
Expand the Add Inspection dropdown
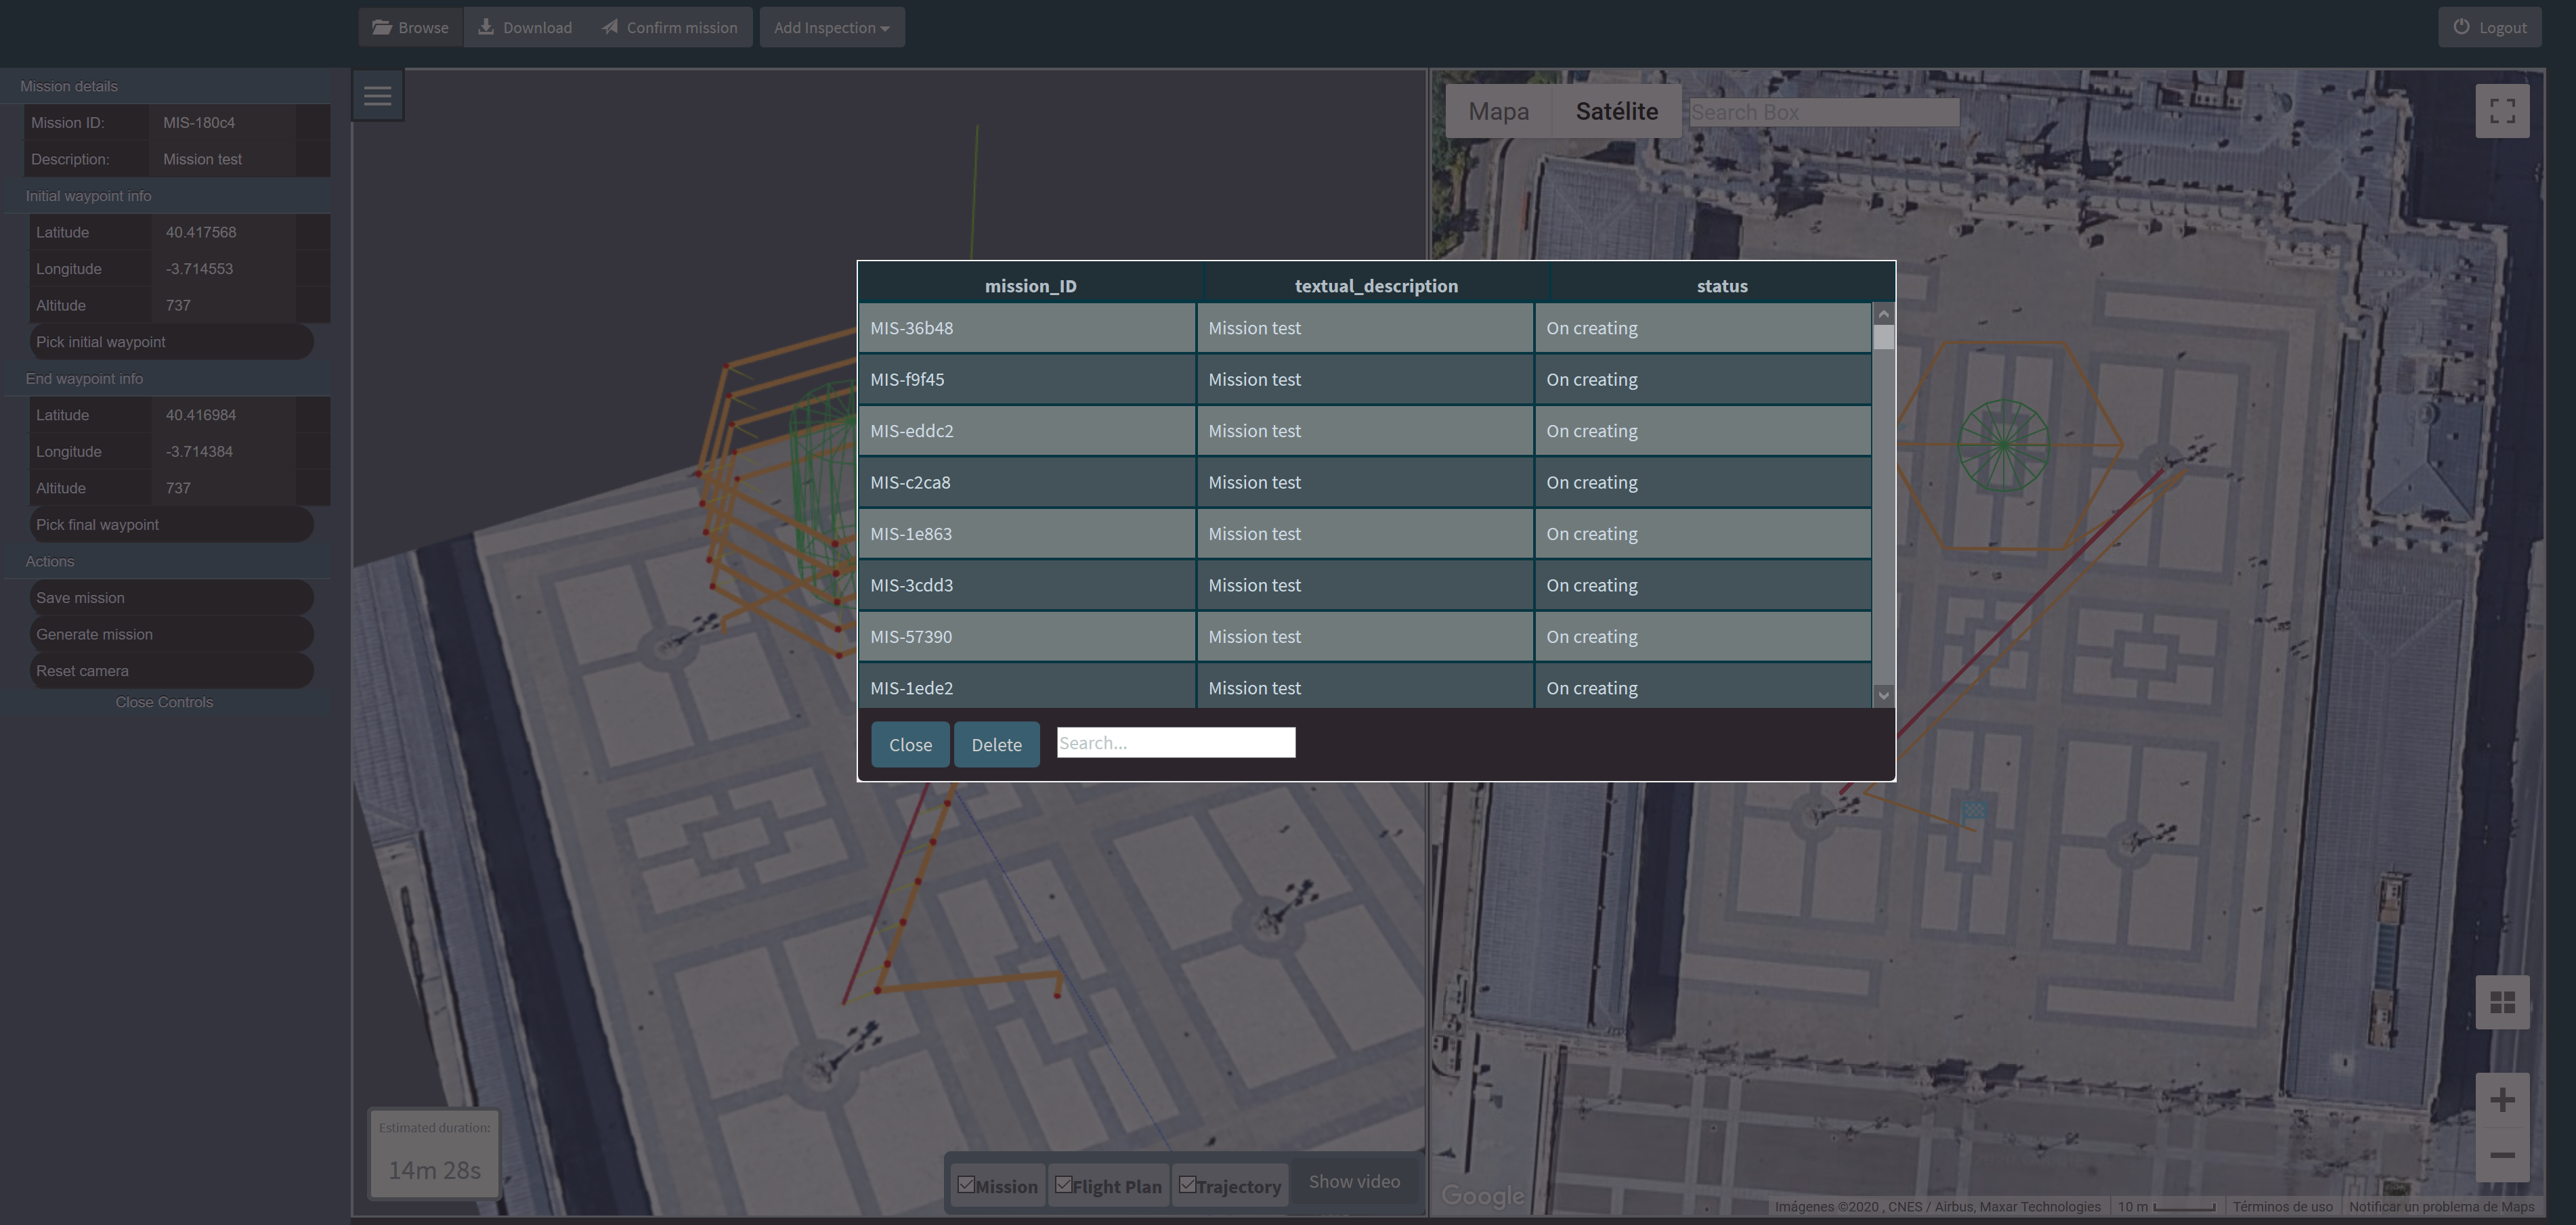pos(831,27)
